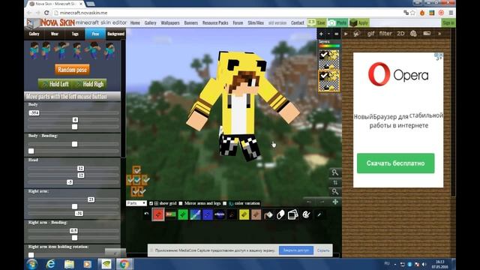Click the zoom out magnifier icon
Viewport: 480px width, 270px height.
(335, 192)
